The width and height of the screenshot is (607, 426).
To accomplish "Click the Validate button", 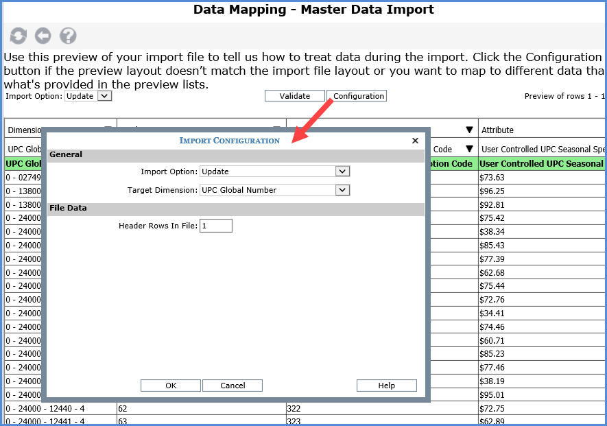I will 294,96.
